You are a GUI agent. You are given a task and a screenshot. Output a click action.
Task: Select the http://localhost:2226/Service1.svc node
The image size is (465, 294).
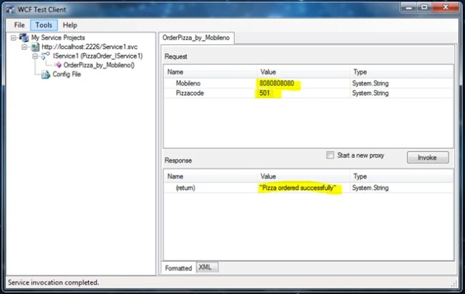tap(89, 46)
